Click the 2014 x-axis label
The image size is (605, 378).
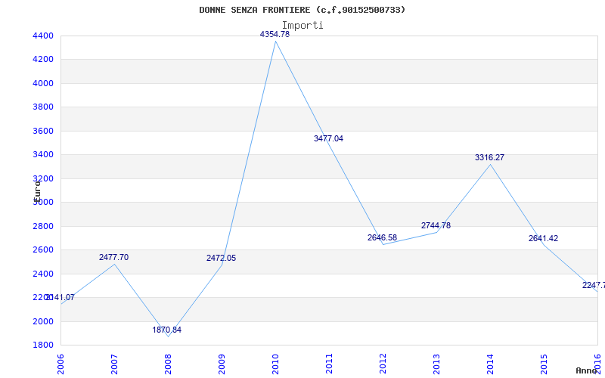(490, 364)
